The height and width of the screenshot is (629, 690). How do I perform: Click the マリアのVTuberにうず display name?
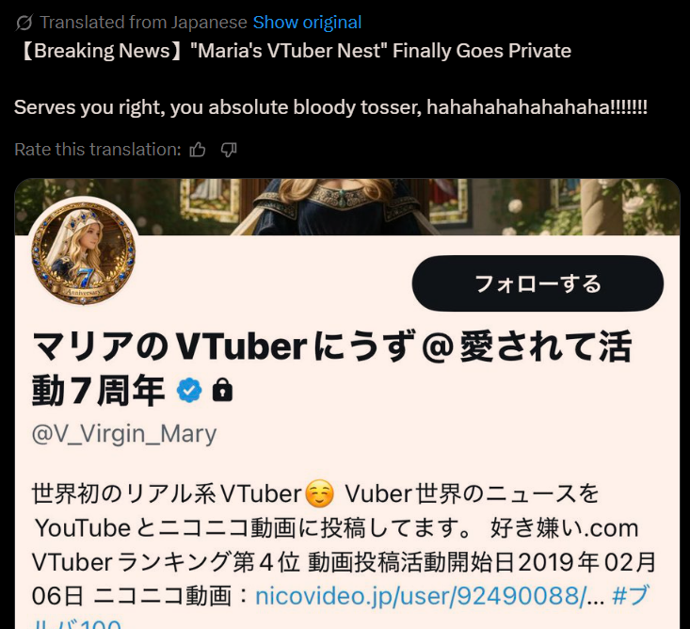click(x=331, y=369)
